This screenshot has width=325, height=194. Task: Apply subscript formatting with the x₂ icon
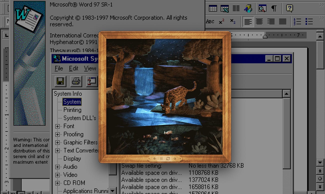click(x=233, y=22)
